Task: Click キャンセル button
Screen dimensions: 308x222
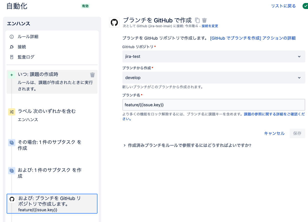Action: 274,133
